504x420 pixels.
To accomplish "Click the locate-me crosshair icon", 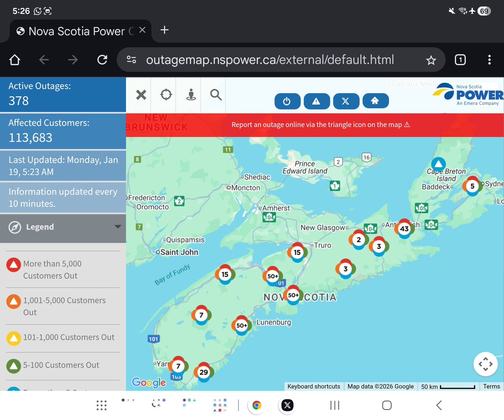I will point(166,95).
